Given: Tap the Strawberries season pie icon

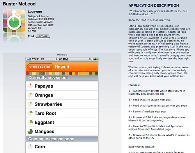Looking at the screenshot, I should (30, 104).
